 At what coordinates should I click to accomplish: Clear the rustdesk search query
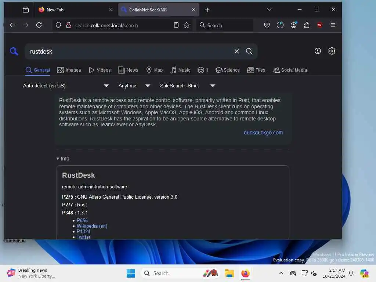tap(237, 51)
